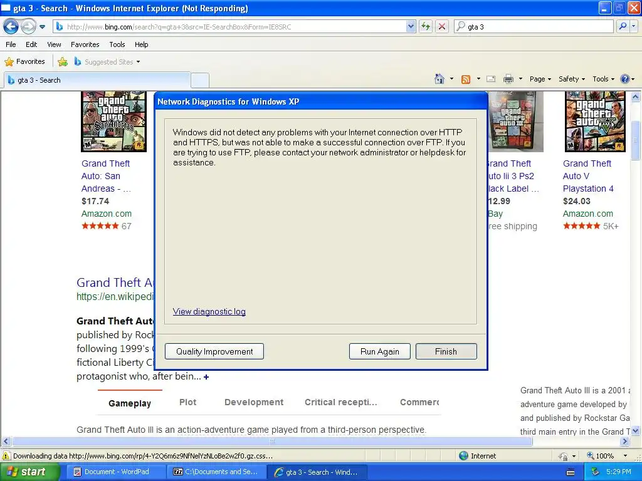Click Add to Favorites Bar icon

pyautogui.click(x=63, y=62)
